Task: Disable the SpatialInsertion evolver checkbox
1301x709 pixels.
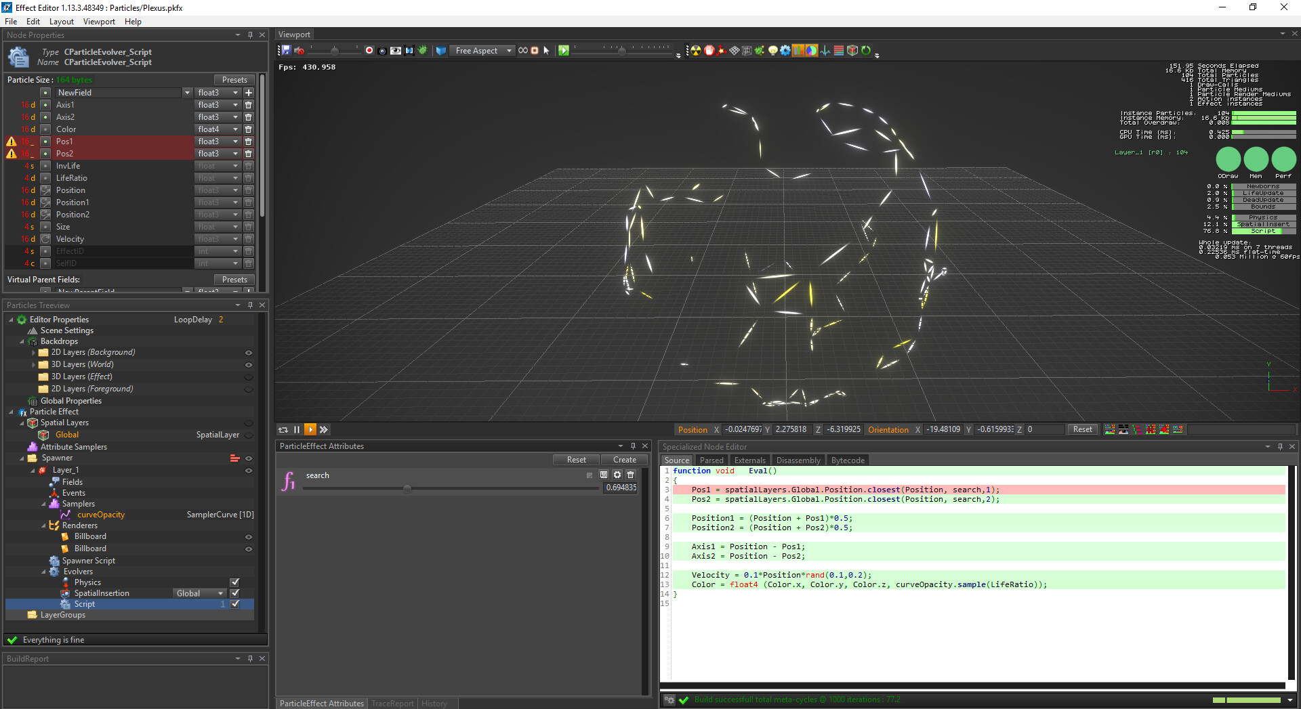Action: coord(234,593)
